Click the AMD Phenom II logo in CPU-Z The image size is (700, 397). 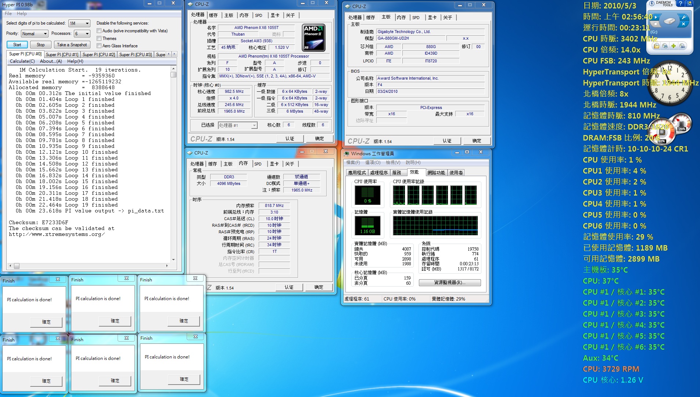point(313,38)
